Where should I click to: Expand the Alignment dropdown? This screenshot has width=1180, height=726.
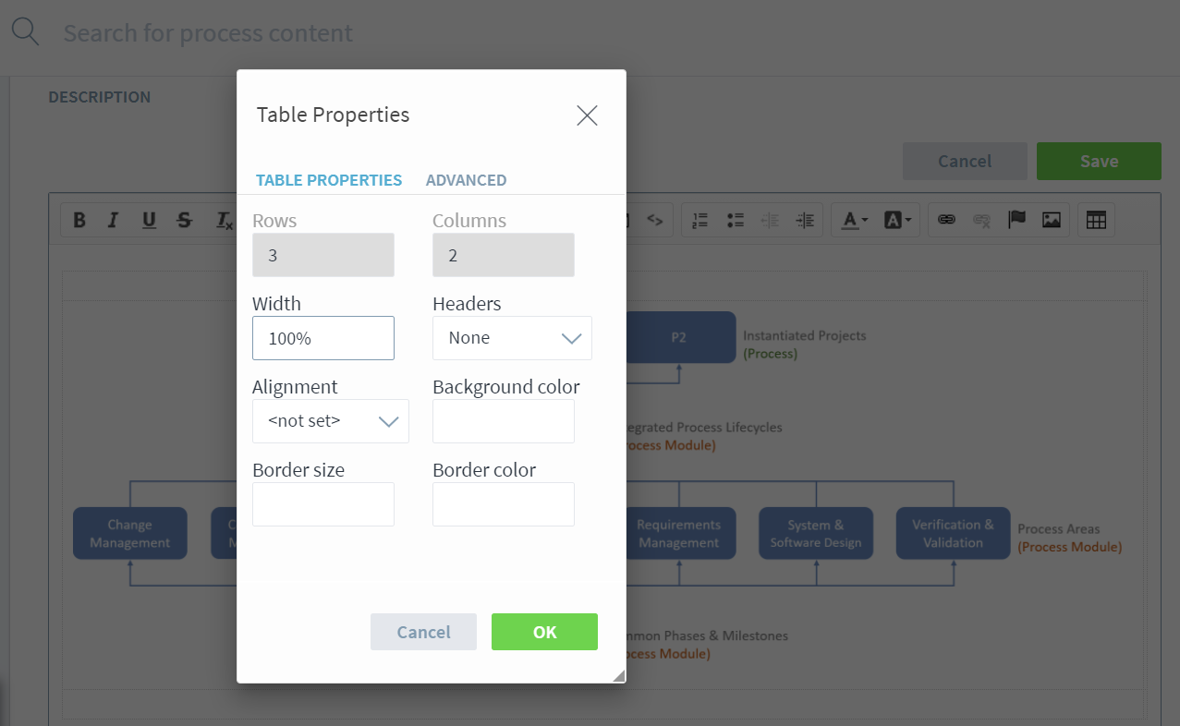330,421
